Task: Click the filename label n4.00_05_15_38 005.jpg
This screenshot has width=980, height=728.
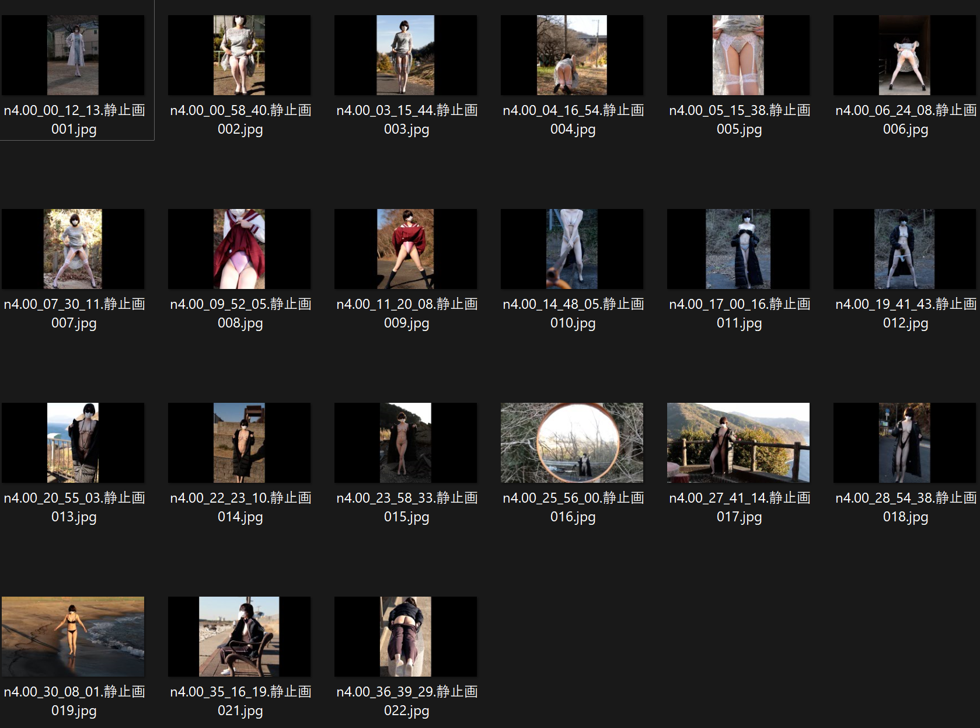Action: point(739,120)
